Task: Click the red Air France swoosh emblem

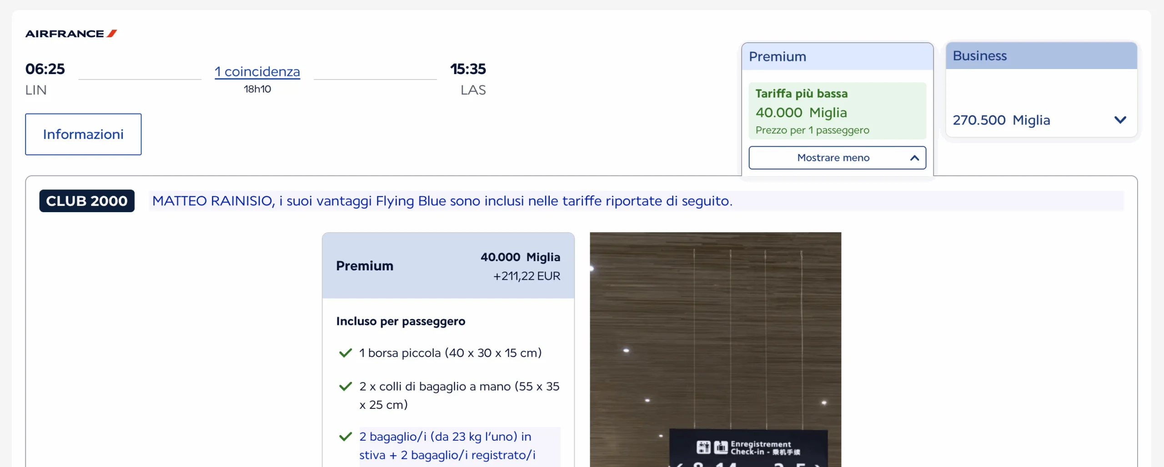Action: click(x=112, y=33)
